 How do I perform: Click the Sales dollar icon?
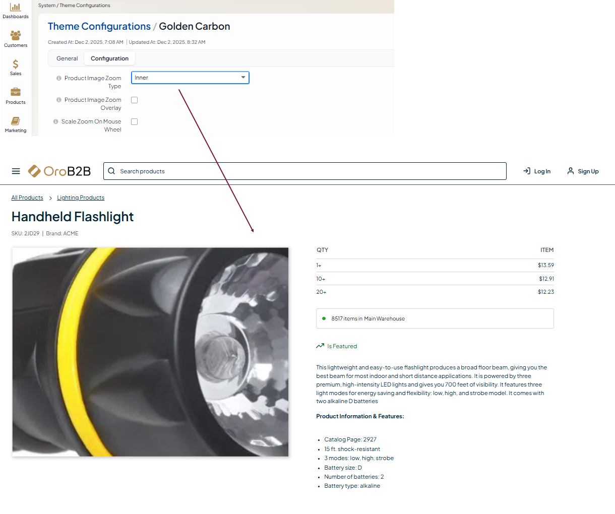pos(16,64)
